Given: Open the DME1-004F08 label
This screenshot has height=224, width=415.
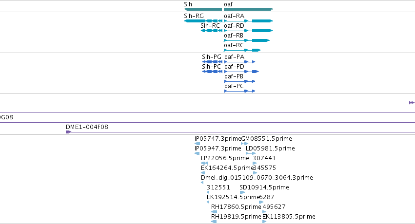Looking at the screenshot, I should click(x=87, y=127).
